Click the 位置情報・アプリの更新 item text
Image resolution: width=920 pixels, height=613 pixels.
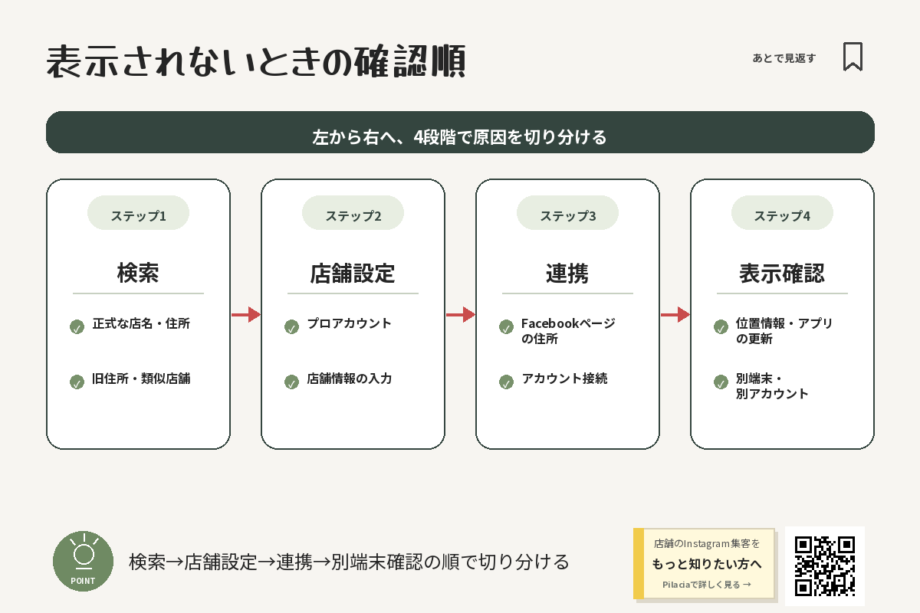tap(784, 331)
